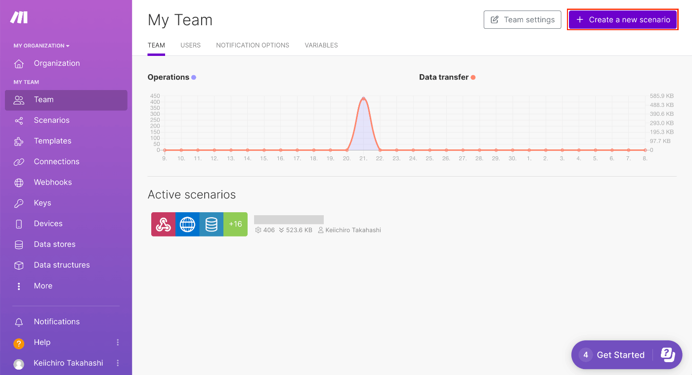692x375 pixels.
Task: Toggle Operations series via purple dot
Action: [x=194, y=77]
